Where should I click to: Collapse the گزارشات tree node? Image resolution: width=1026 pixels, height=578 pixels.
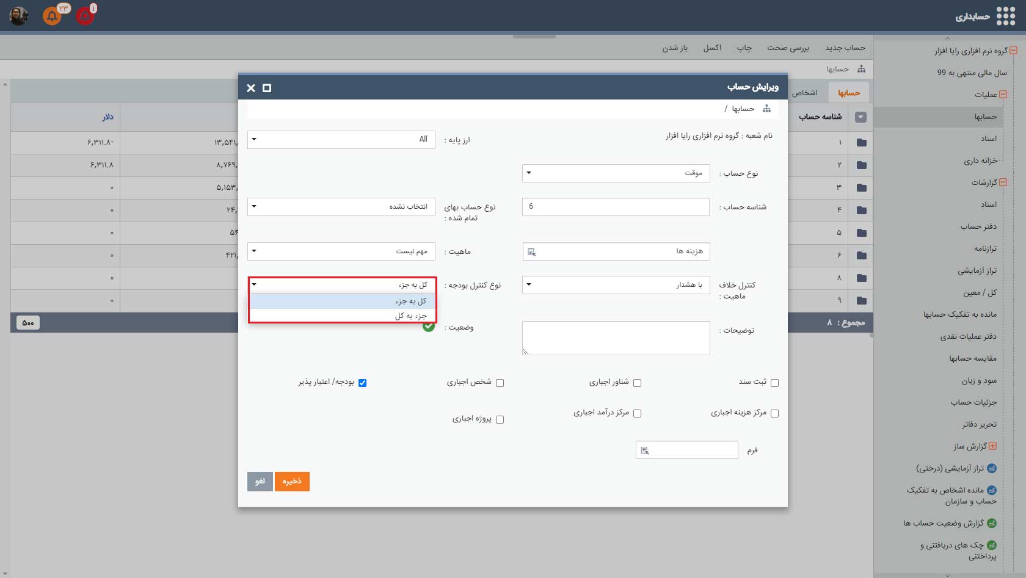(1003, 182)
